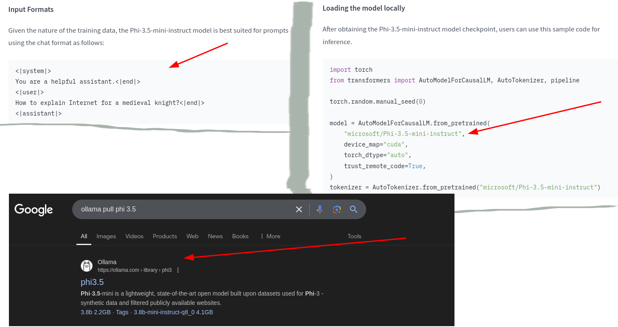Click the Google logo
Image resolution: width=618 pixels, height=327 pixels.
point(34,209)
